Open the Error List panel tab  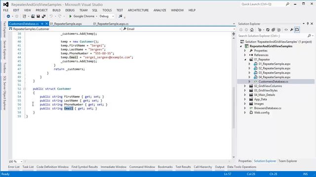click(14, 167)
